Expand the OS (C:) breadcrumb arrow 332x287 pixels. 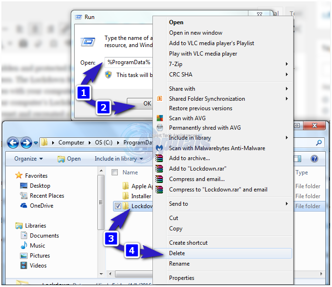[118, 143]
